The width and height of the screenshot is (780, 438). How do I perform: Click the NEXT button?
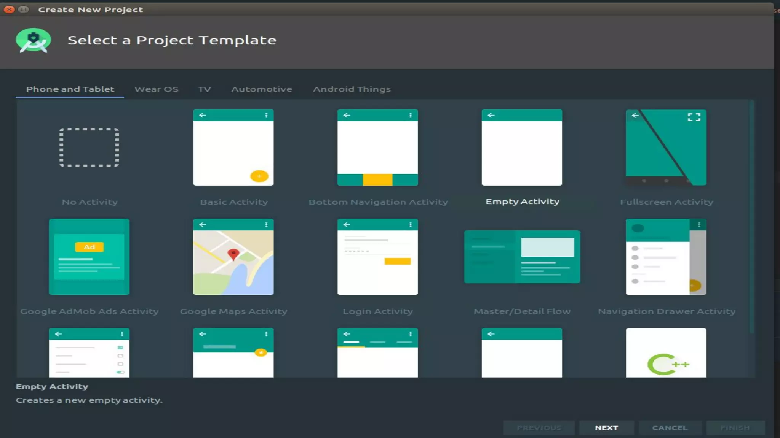point(606,428)
